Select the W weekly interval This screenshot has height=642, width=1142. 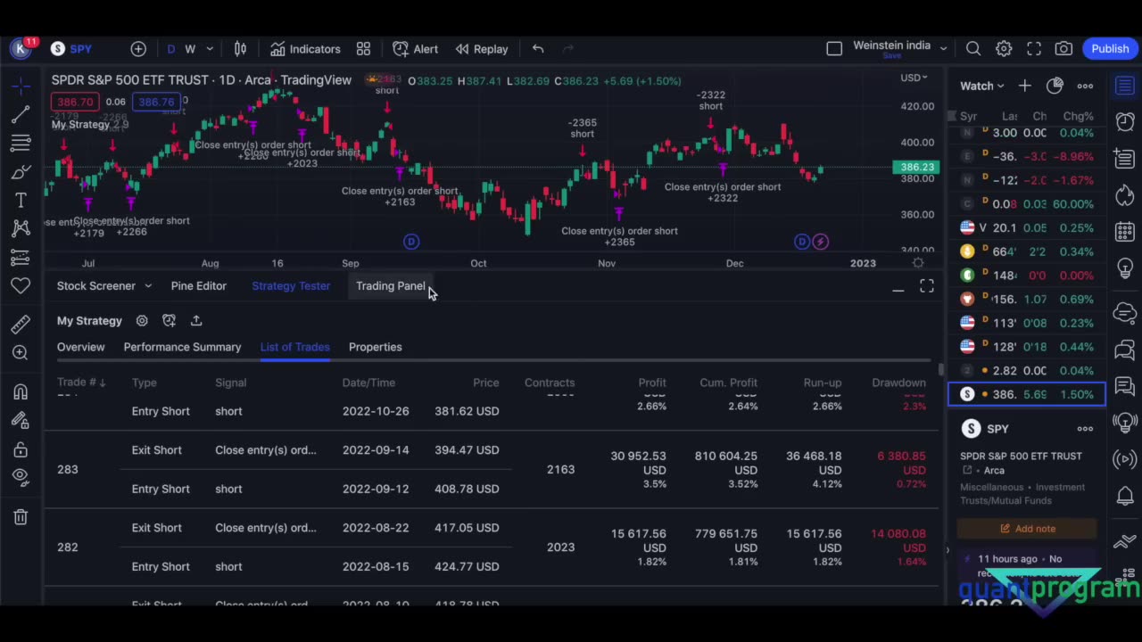pyautogui.click(x=190, y=49)
